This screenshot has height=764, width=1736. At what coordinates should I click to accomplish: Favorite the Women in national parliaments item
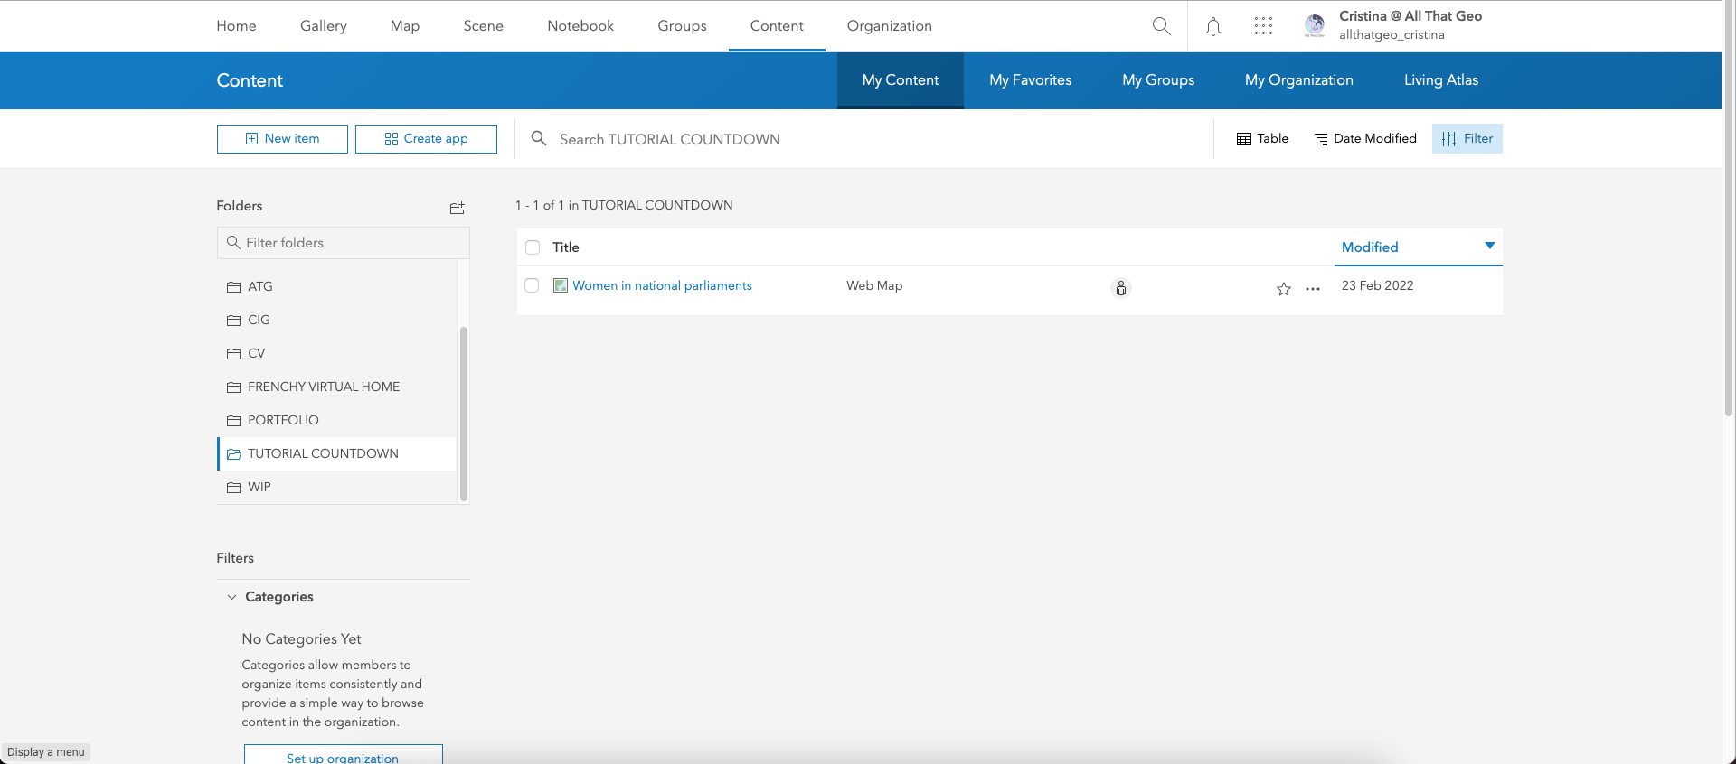[x=1284, y=289]
